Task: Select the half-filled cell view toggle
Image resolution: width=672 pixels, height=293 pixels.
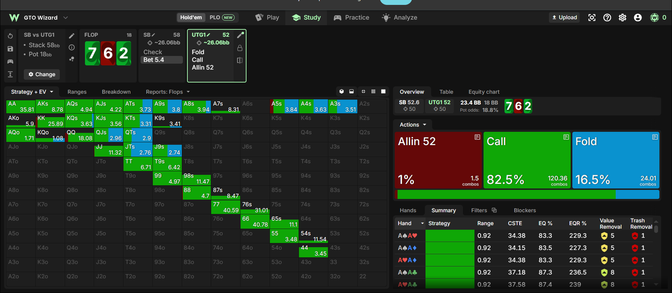Action: [351, 92]
